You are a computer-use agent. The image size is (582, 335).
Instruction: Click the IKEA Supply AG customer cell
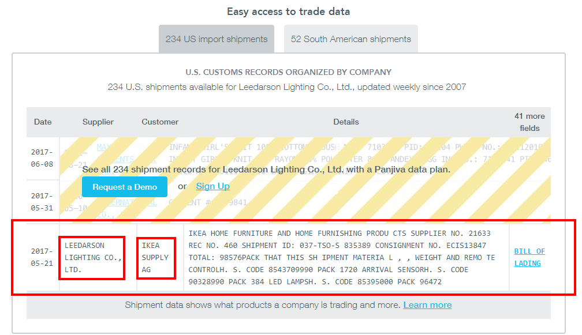point(155,257)
